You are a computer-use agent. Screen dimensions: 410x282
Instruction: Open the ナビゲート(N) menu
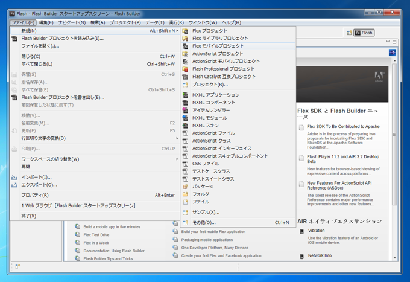click(x=72, y=22)
